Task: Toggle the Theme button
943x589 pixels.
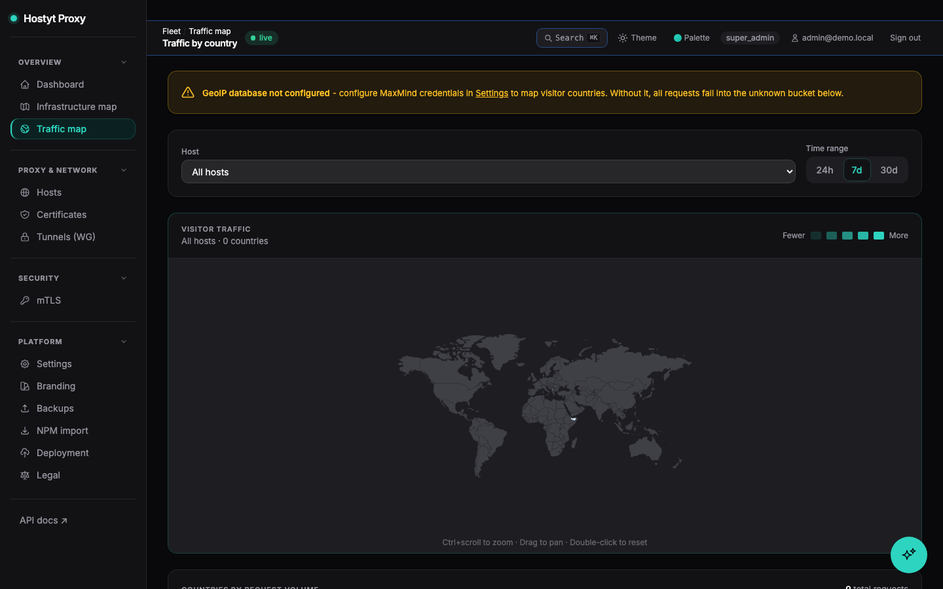Action: pyautogui.click(x=637, y=38)
